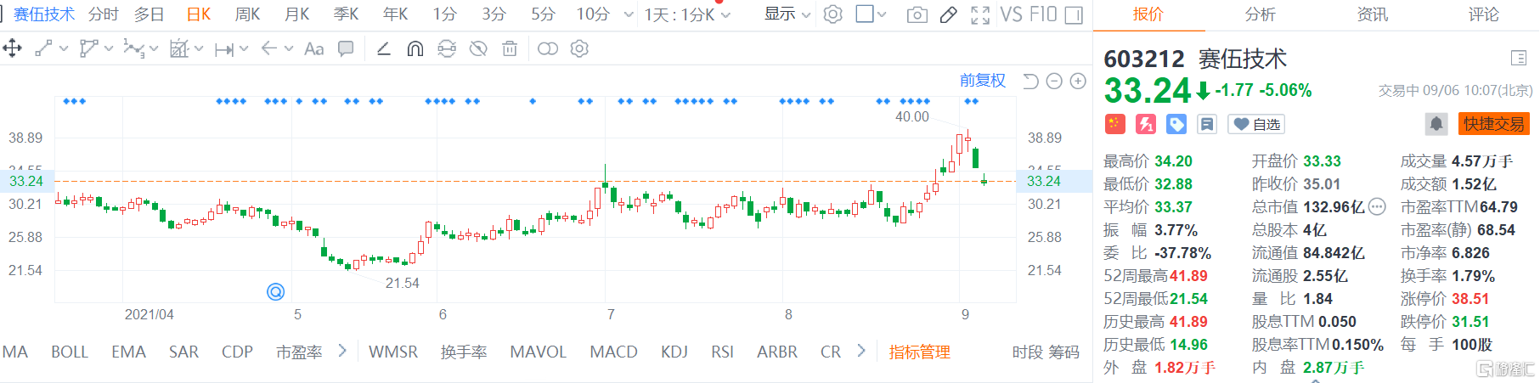This screenshot has height=383, width=1540.
Task: Enter fullscreen chart mode
Action: click(x=980, y=14)
